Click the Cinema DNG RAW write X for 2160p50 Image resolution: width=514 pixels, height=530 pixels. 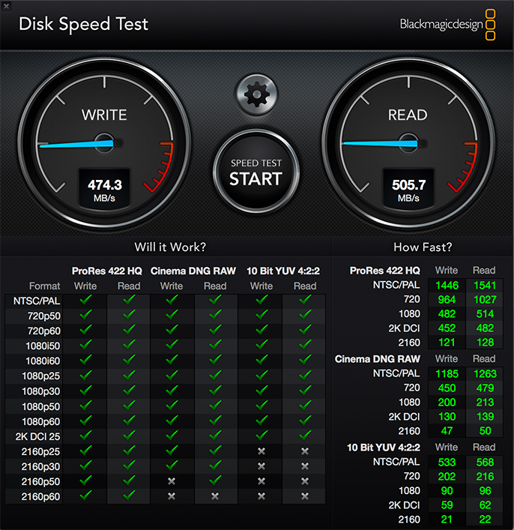(172, 481)
